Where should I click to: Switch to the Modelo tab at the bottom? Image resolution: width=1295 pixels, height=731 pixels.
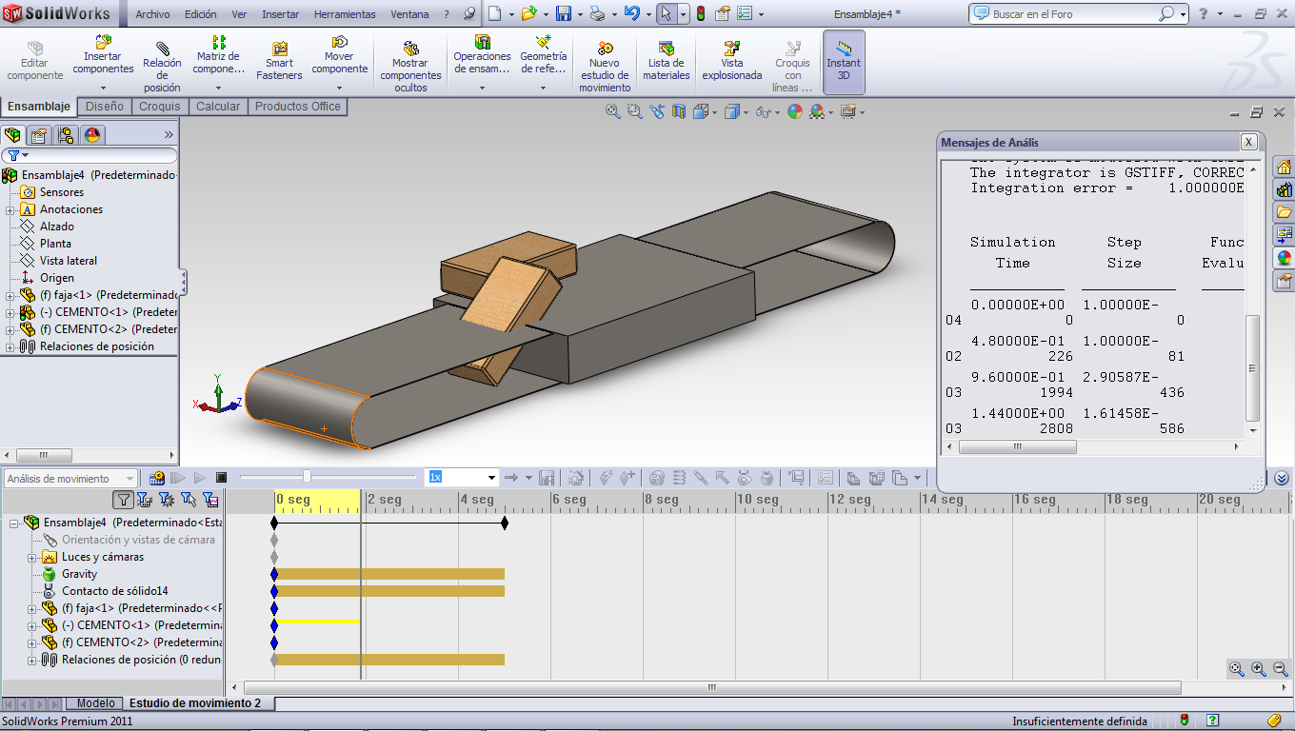[96, 703]
